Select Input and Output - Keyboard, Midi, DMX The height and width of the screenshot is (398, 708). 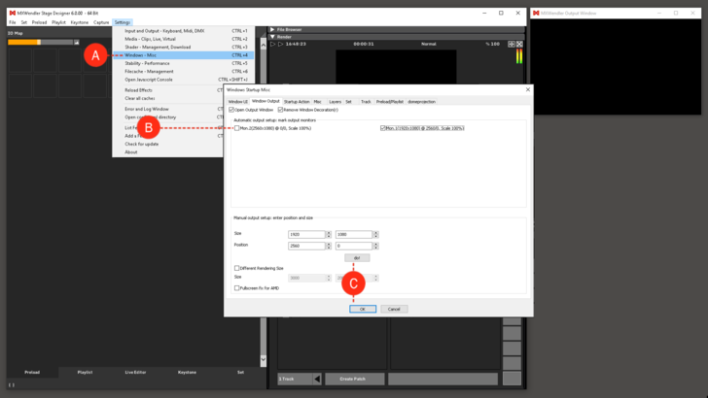pyautogui.click(x=183, y=31)
